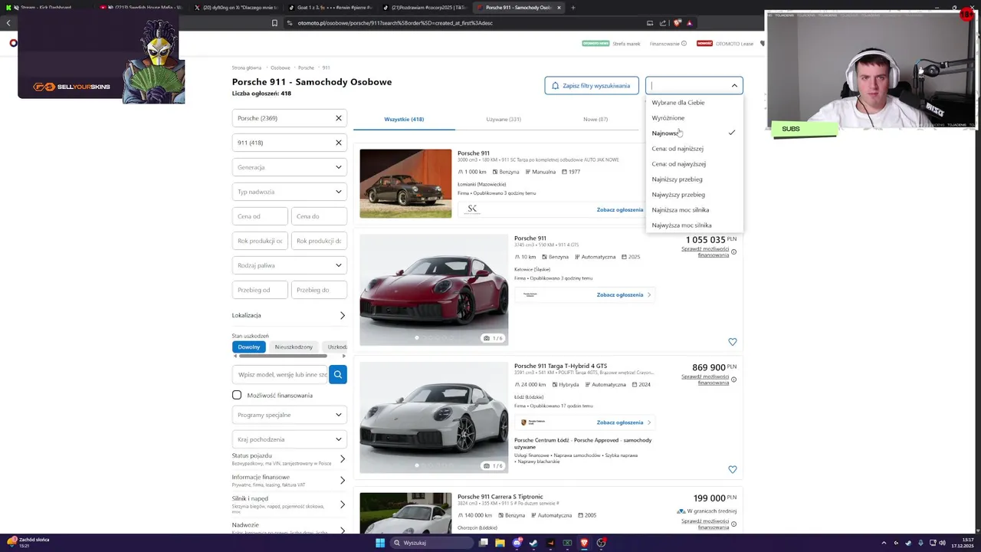Favorite the 869 900 PLN Targa listing
This screenshot has width=981, height=552.
click(x=732, y=469)
